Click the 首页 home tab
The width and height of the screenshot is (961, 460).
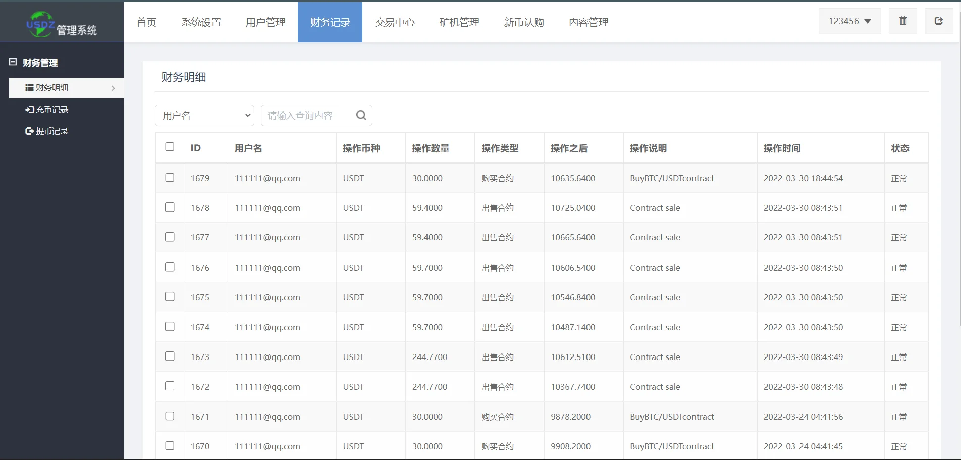click(146, 22)
